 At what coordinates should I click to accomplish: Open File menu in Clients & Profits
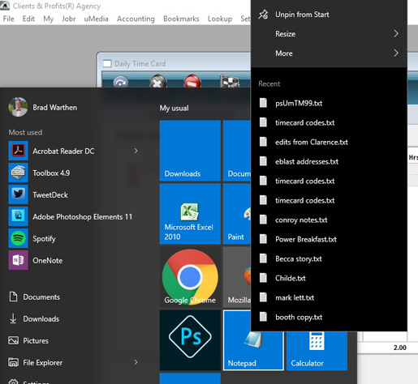[8, 19]
